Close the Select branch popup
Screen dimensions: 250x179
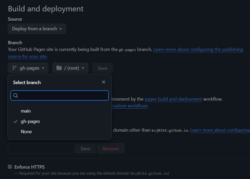coord(104,82)
